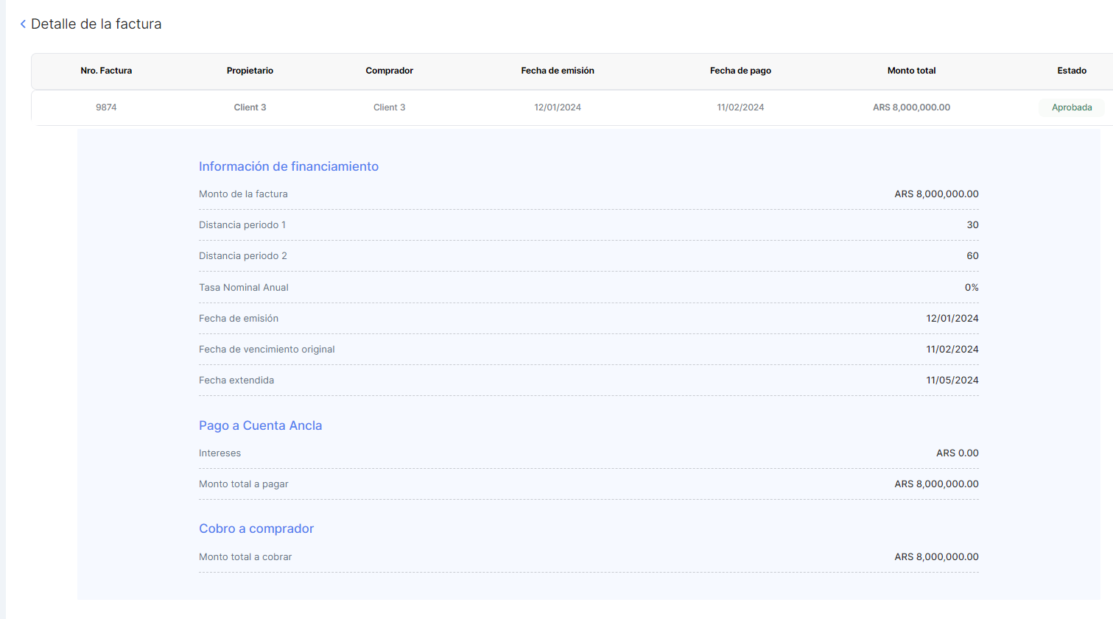Click the 'Información de financiamiento' section heading
Image resolution: width=1113 pixels, height=619 pixels.
point(288,166)
